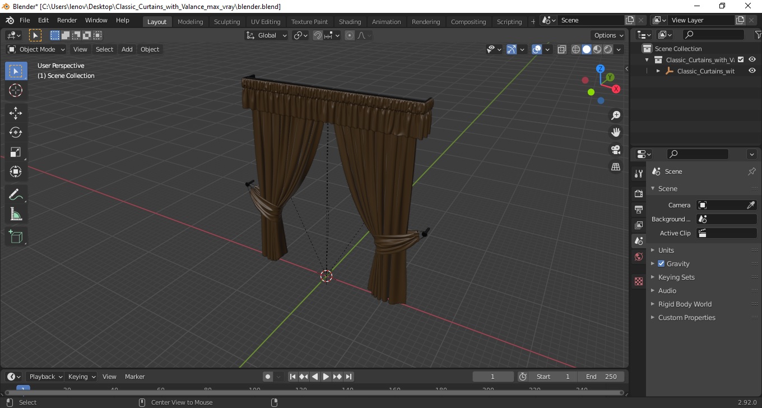The width and height of the screenshot is (762, 408).
Task: Toggle exclude checkbox for Classic_Curtains collection
Action: [741, 59]
